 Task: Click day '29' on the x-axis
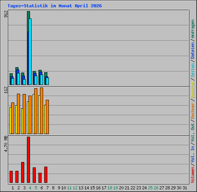point(173,188)
